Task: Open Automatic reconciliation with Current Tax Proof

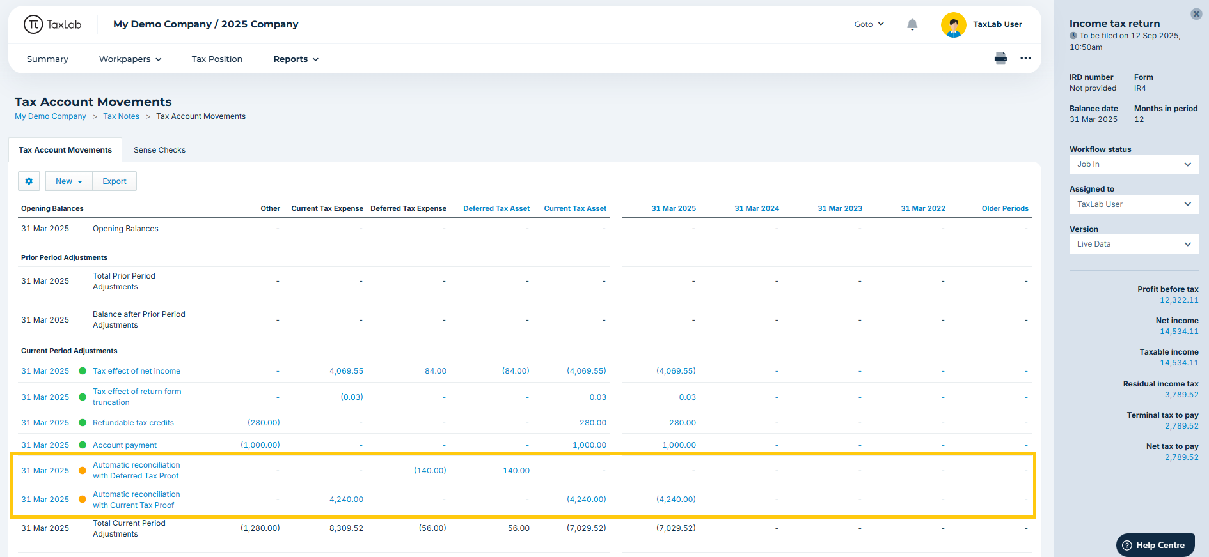Action: 136,500
